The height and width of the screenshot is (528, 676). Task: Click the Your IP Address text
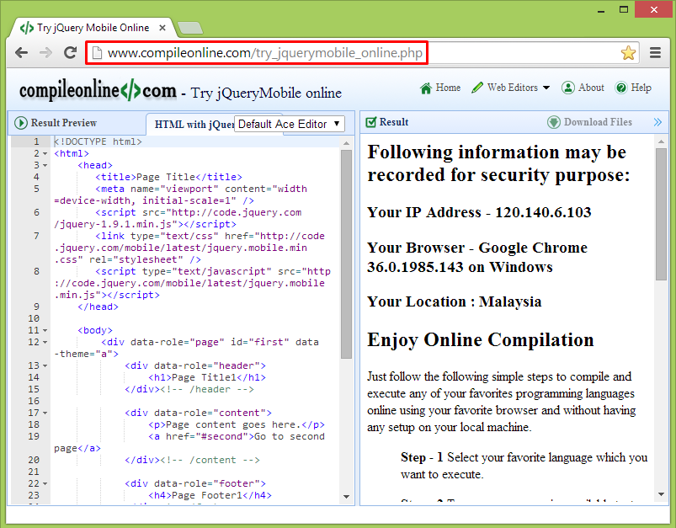pyautogui.click(x=479, y=212)
